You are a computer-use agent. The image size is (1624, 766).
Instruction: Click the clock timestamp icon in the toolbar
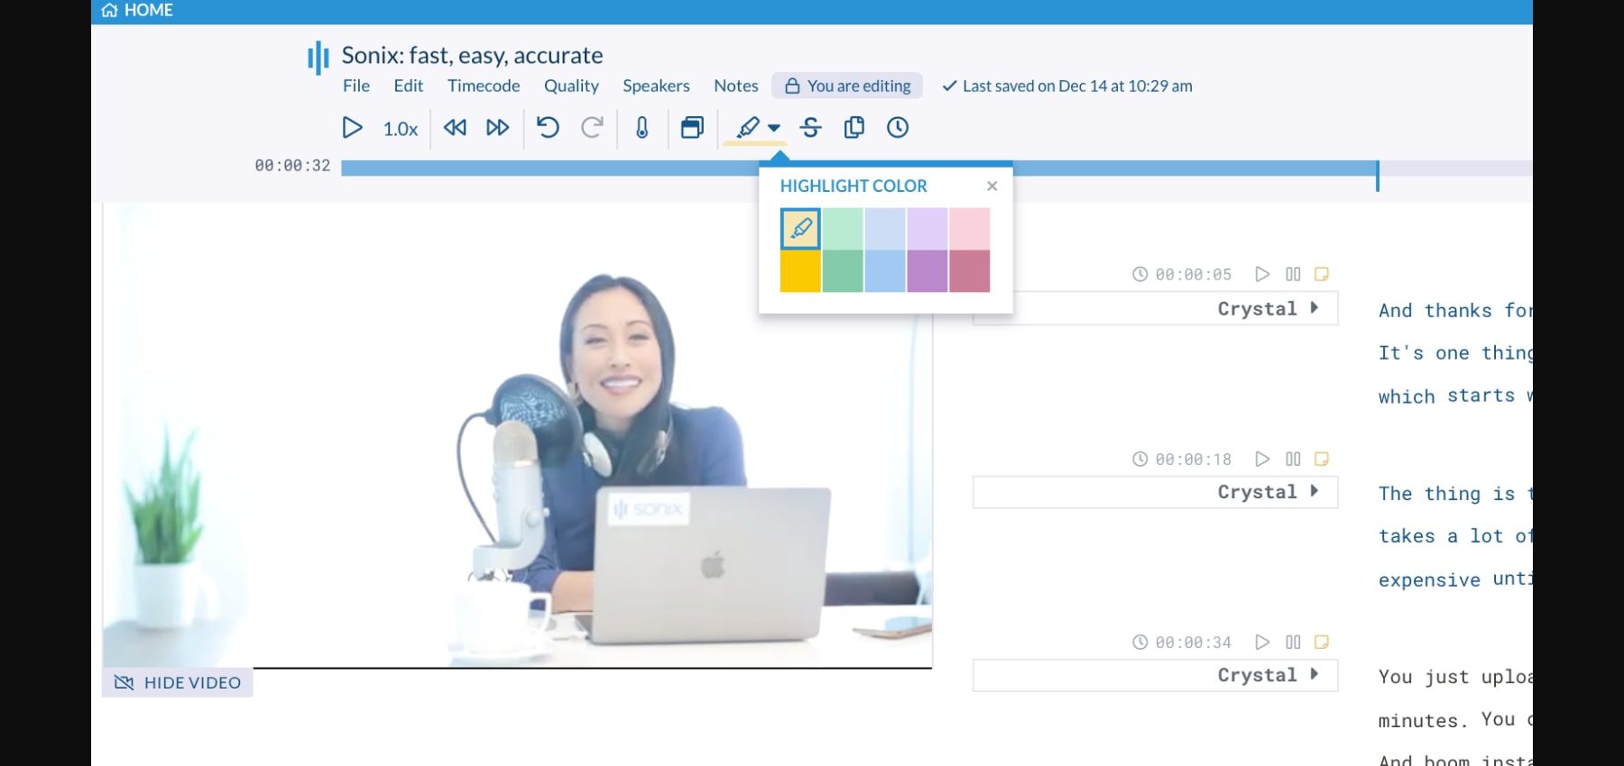coord(897,128)
